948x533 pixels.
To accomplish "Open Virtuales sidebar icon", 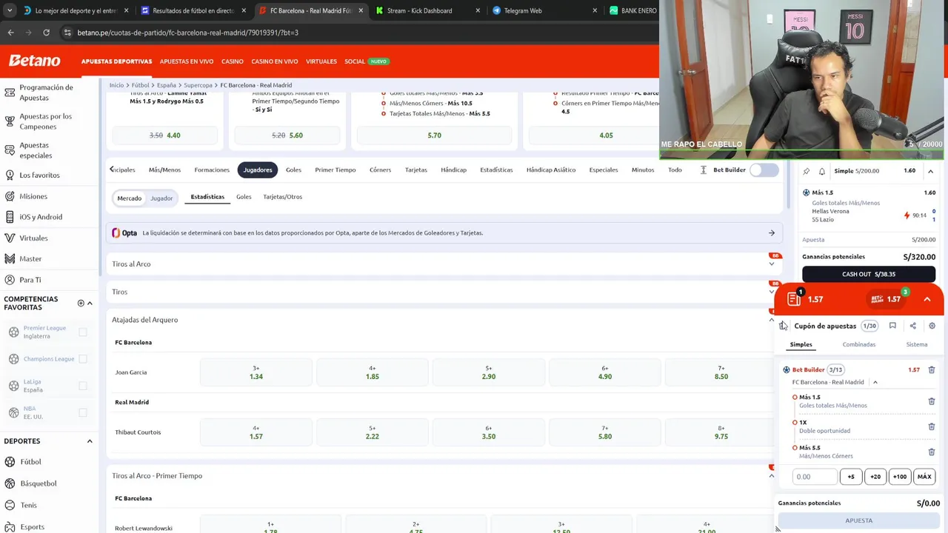I will tap(10, 238).
